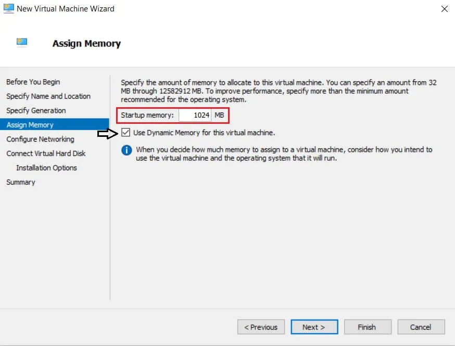Click the Startup memory label text
455x346 pixels.
click(x=147, y=115)
